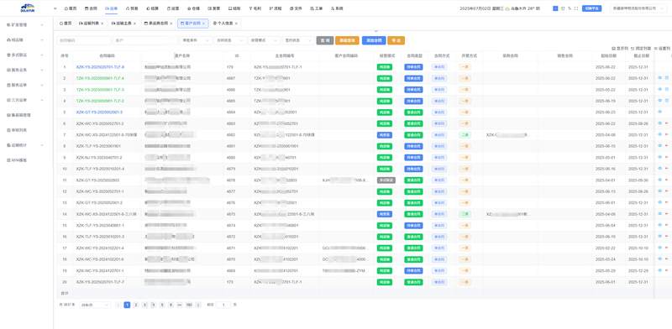Click the blue edit icon in row 3
Screen dimensions: 672x329
666,89
